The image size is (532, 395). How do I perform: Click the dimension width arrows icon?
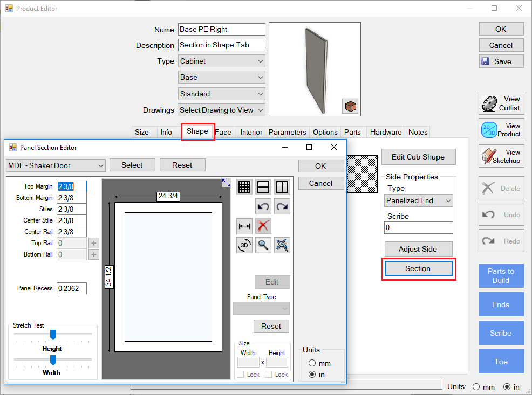244,226
